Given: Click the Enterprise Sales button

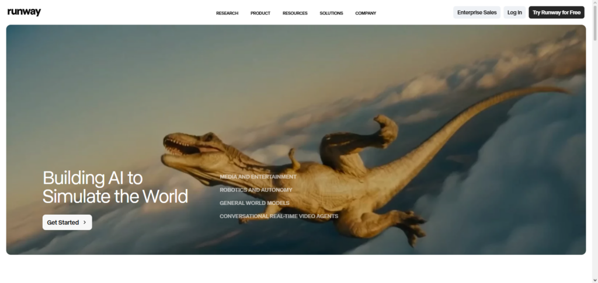Looking at the screenshot, I should 477,12.
